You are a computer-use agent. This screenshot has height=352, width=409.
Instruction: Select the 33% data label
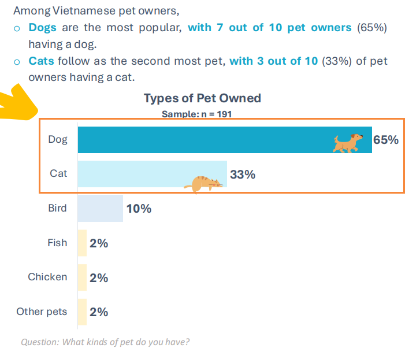click(243, 174)
